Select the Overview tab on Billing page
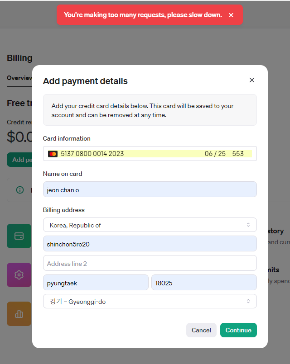 pyautogui.click(x=19, y=78)
